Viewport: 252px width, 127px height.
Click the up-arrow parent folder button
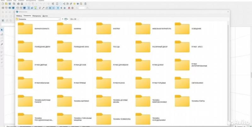click(x=63, y=19)
